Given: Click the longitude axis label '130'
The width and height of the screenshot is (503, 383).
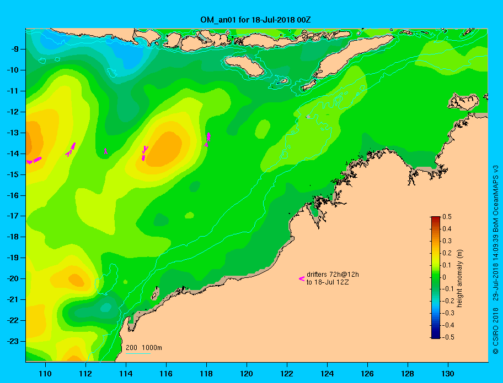Looking at the screenshot, I should point(448,374).
